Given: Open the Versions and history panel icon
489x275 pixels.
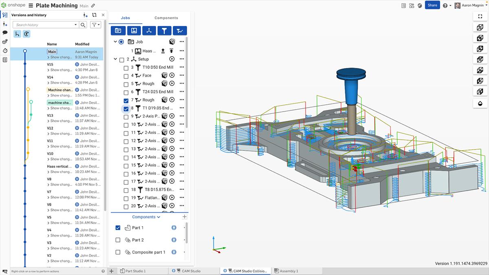Looking at the screenshot, I should click(5, 14).
